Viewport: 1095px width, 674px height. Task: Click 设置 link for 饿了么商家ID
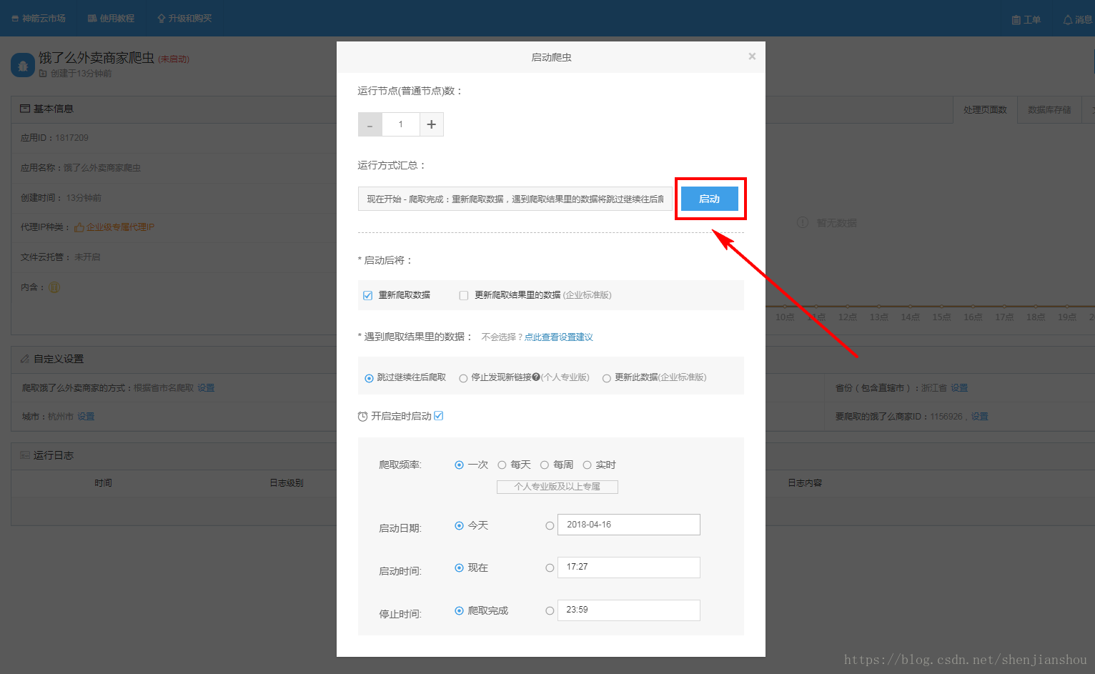pos(979,417)
